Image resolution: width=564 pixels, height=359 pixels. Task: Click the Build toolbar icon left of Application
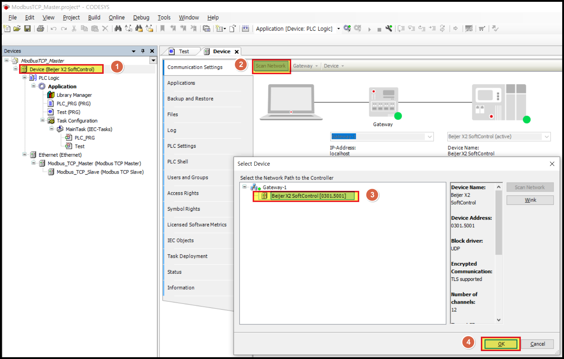(x=245, y=28)
